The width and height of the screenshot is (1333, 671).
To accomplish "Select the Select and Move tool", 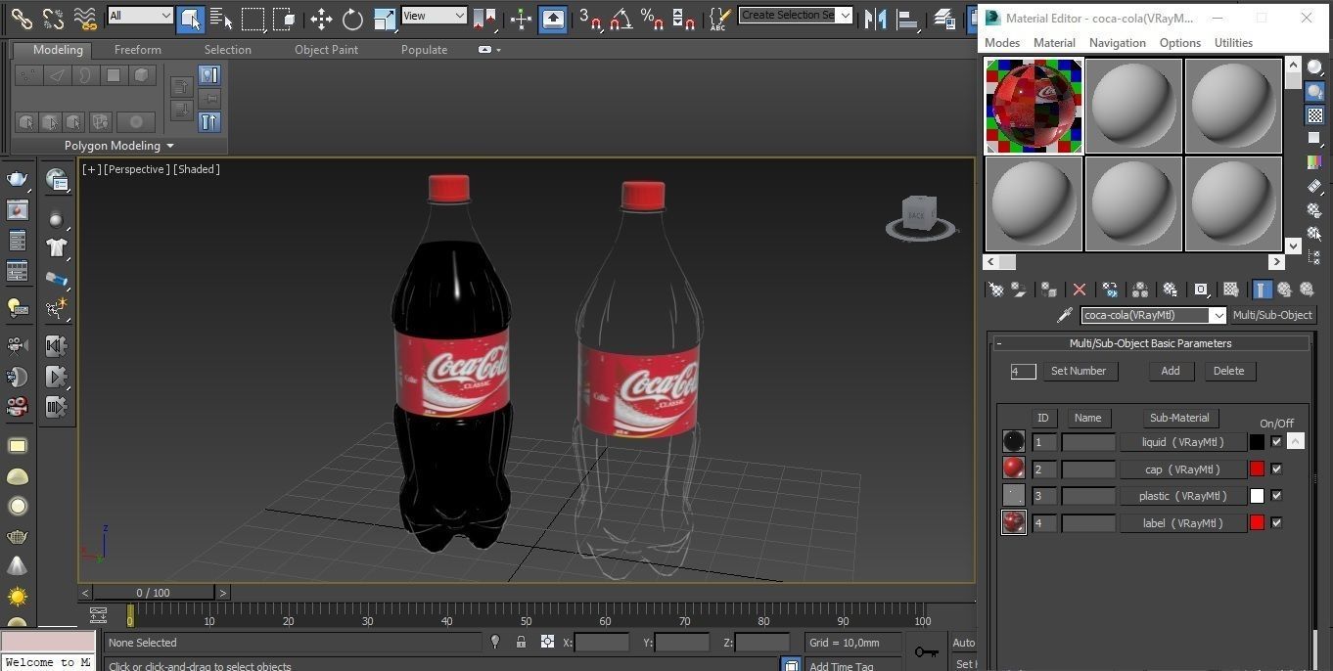I will [x=322, y=16].
